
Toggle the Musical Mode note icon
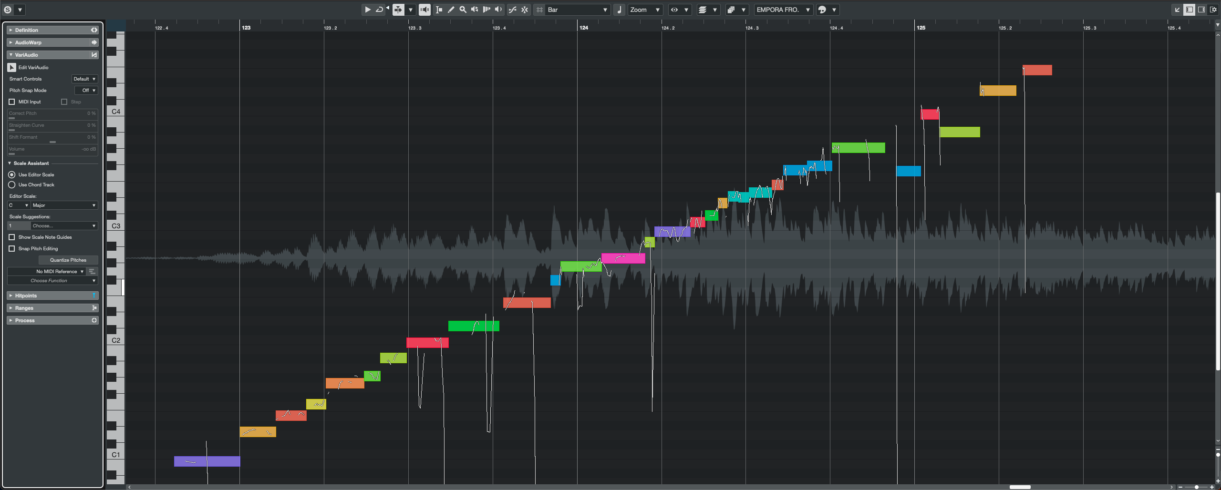[x=619, y=10]
